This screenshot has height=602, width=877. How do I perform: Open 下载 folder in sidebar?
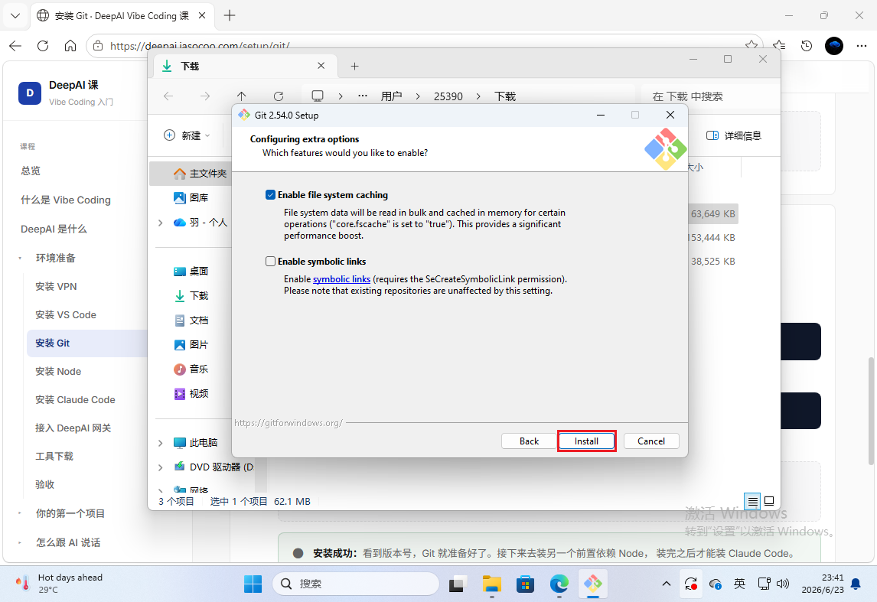(x=191, y=296)
